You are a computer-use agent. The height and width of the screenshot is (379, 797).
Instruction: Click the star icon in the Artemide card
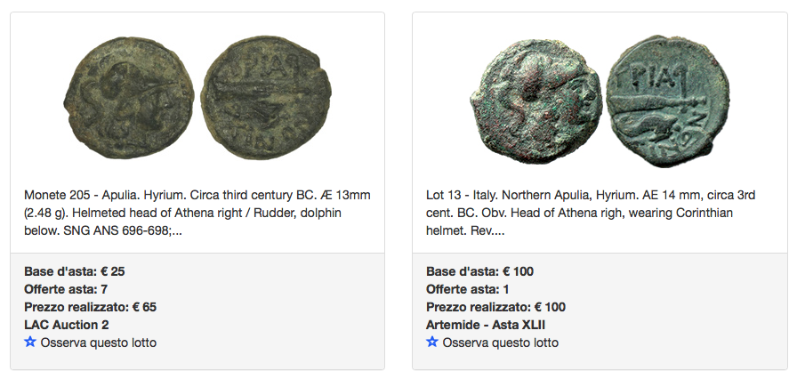tap(432, 342)
